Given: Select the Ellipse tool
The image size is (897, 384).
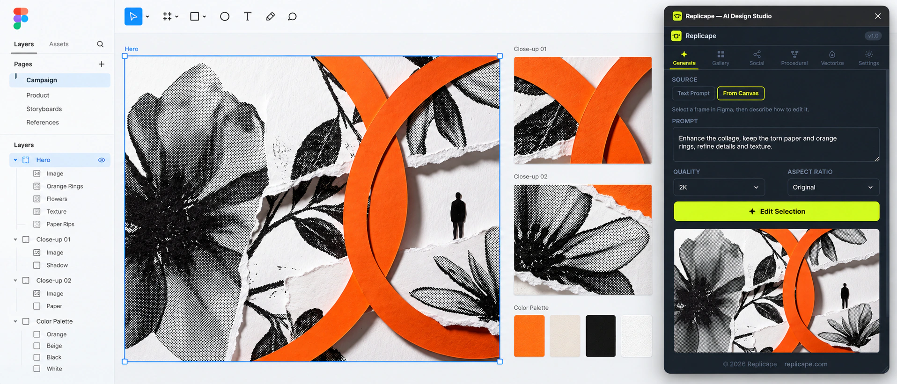Looking at the screenshot, I should 225,16.
